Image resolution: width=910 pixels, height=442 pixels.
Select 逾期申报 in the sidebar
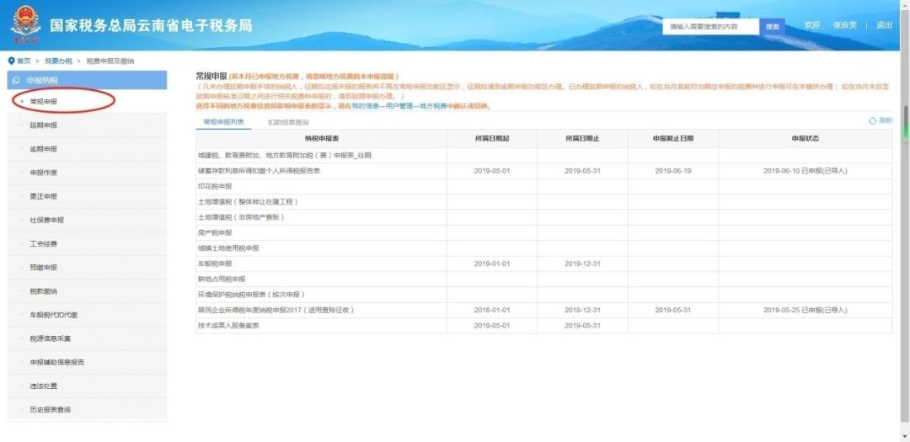point(44,149)
